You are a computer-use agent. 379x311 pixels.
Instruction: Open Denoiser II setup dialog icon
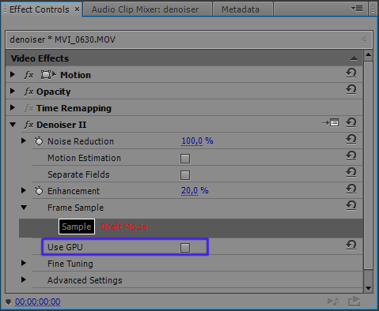[x=330, y=123]
